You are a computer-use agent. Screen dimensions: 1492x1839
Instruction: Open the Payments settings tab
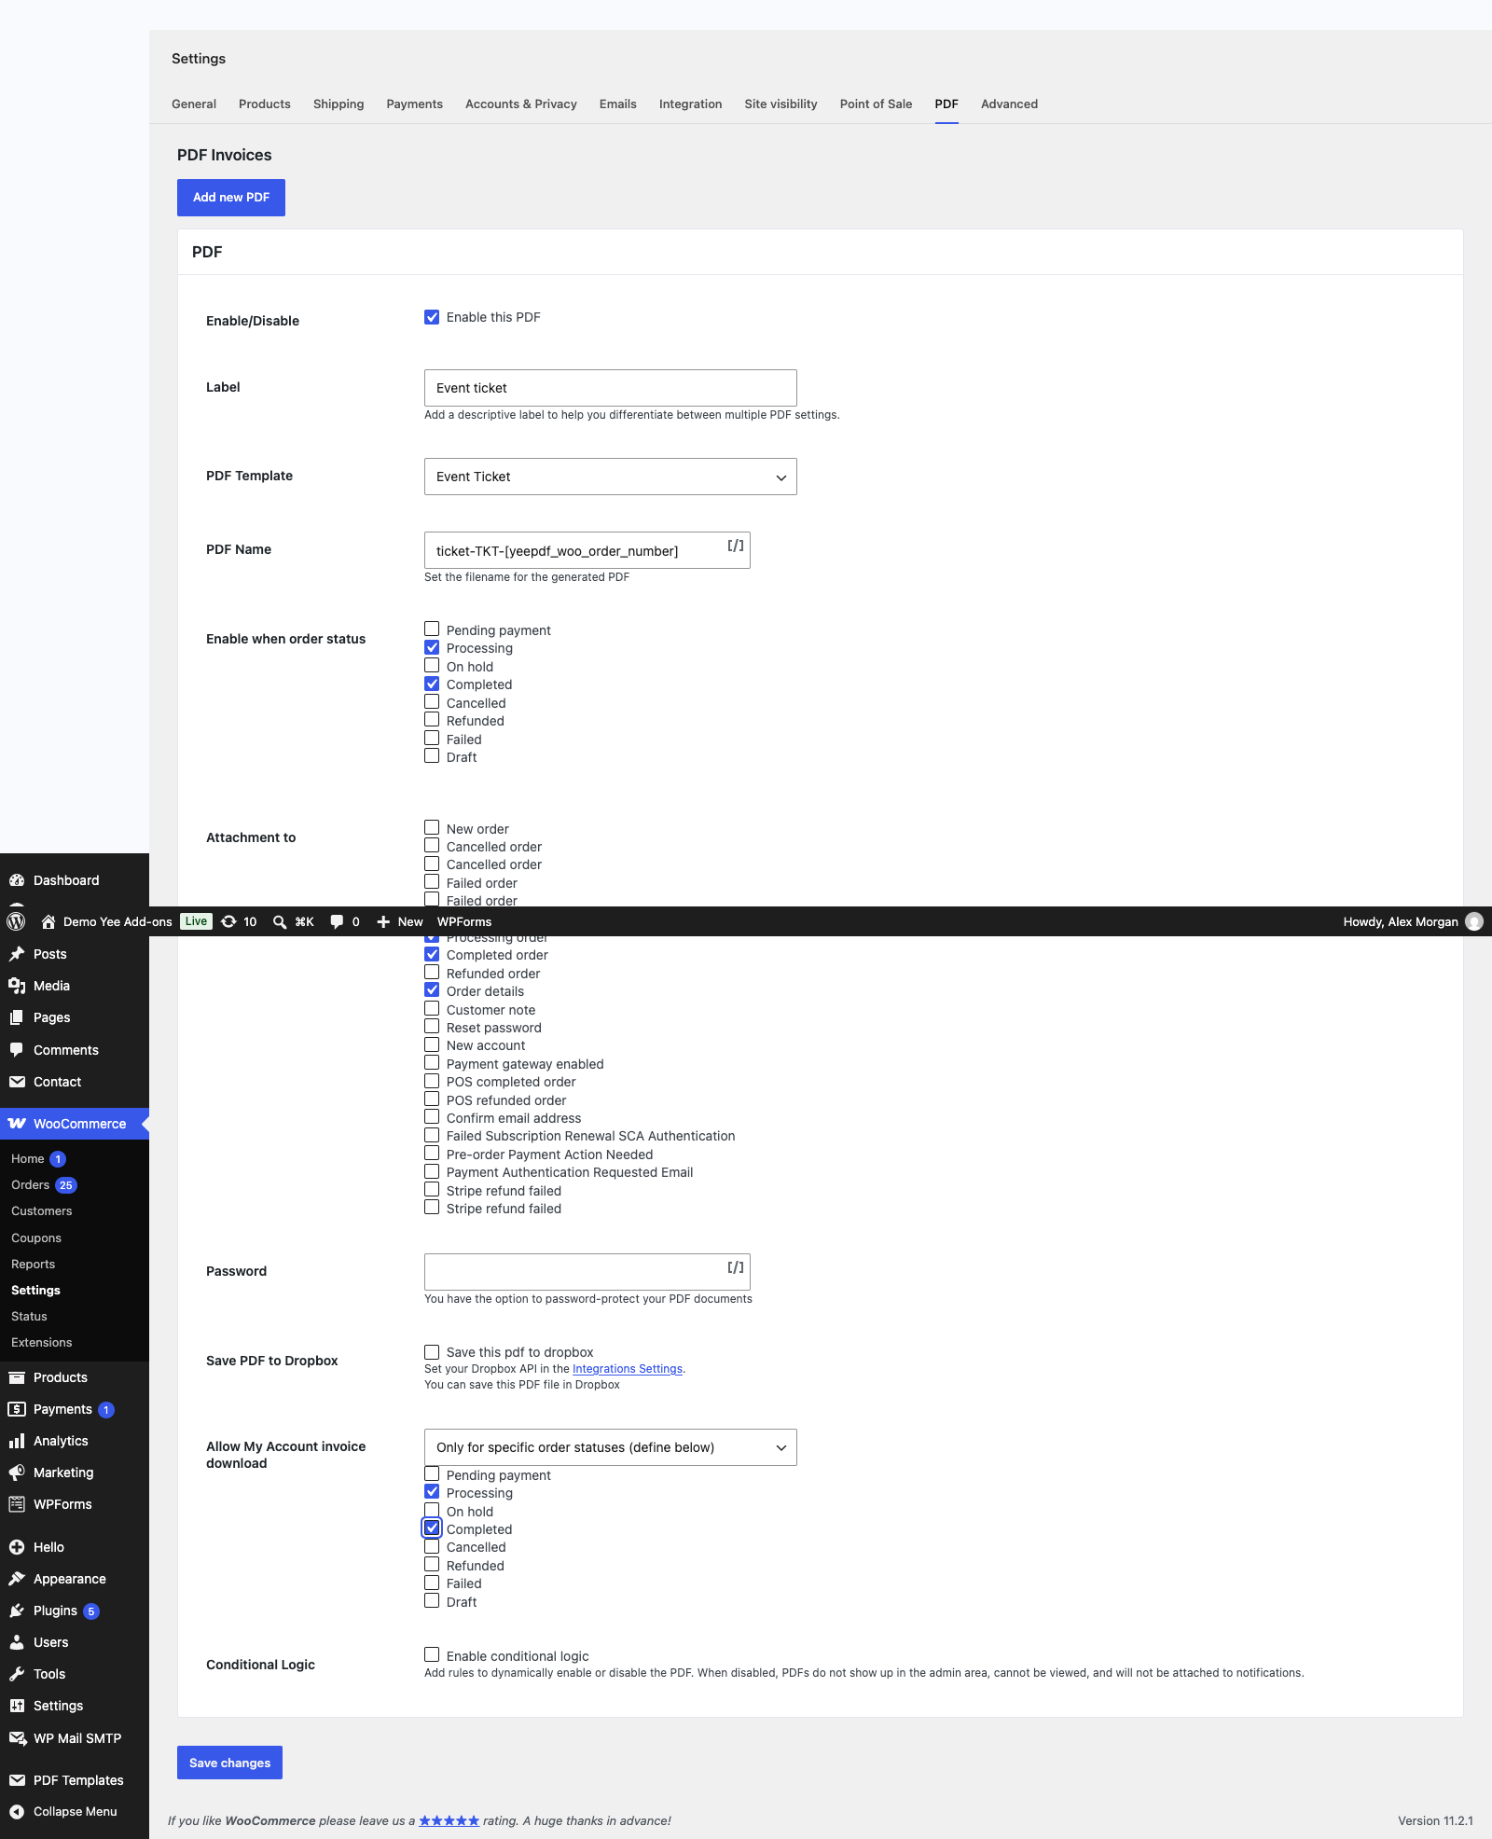coord(415,104)
